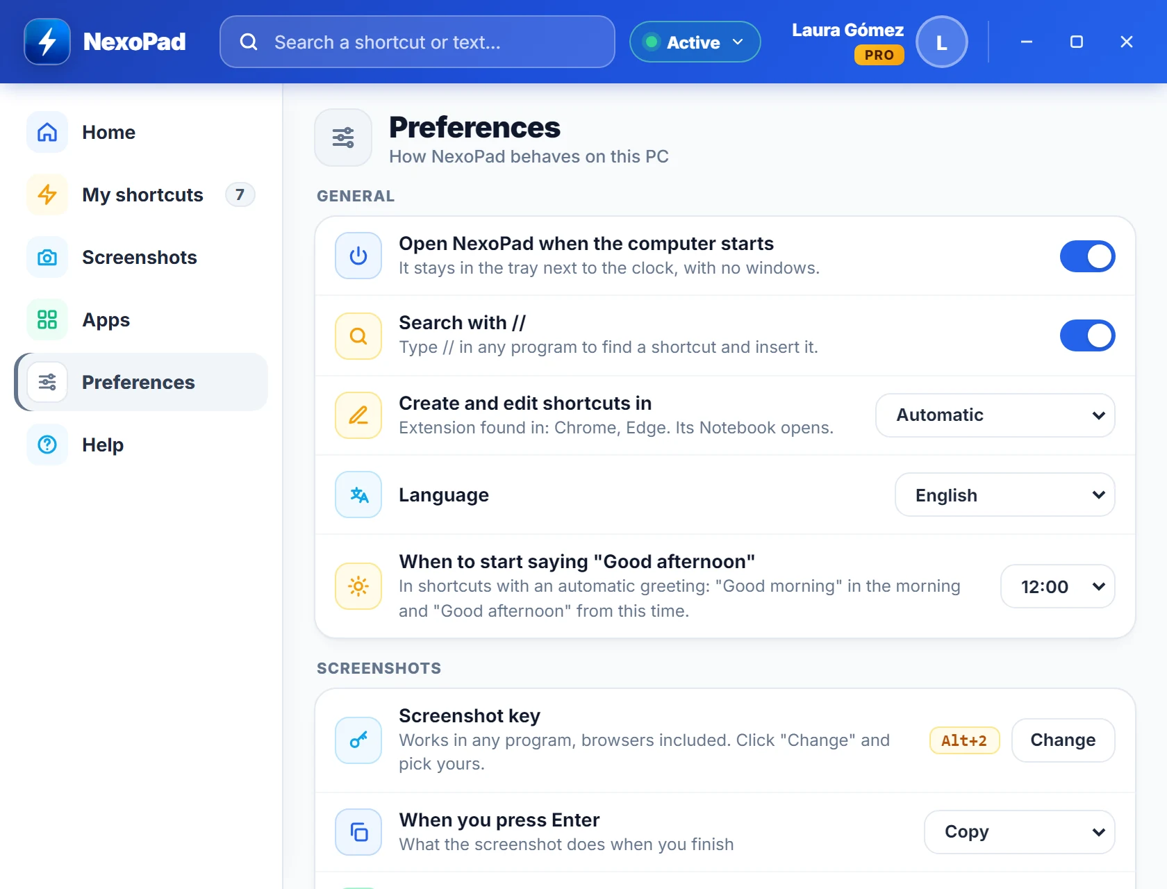Toggle Open NexoPad when the computer starts
Screen dimensions: 1167x889
click(x=1087, y=256)
